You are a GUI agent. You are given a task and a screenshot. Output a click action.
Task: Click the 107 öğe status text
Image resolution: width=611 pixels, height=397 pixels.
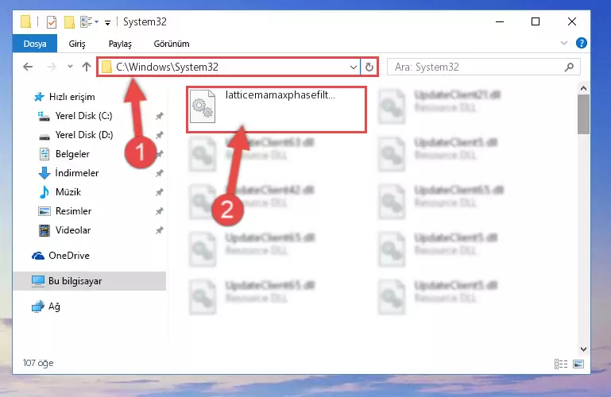click(38, 363)
